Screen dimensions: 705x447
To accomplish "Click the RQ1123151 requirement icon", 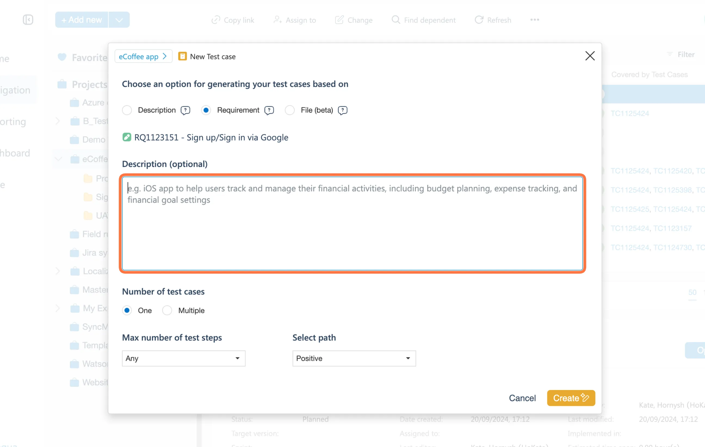I will pos(127,137).
